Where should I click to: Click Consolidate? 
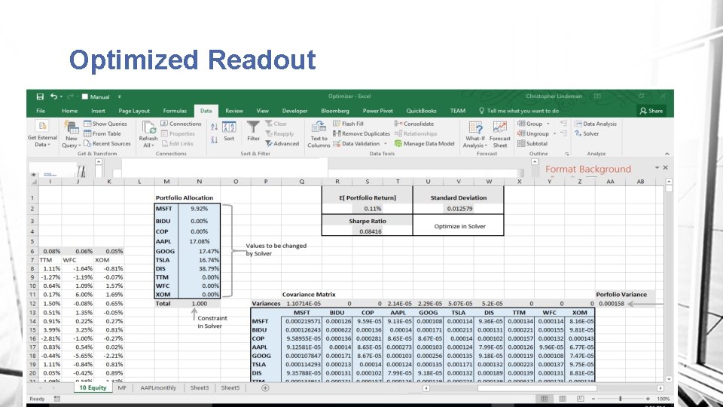[414, 124]
